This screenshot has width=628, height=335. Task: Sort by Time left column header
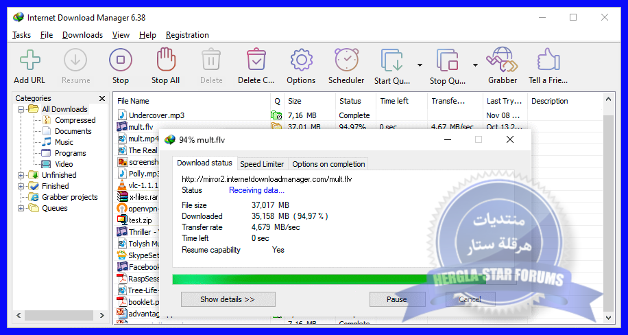[402, 101]
